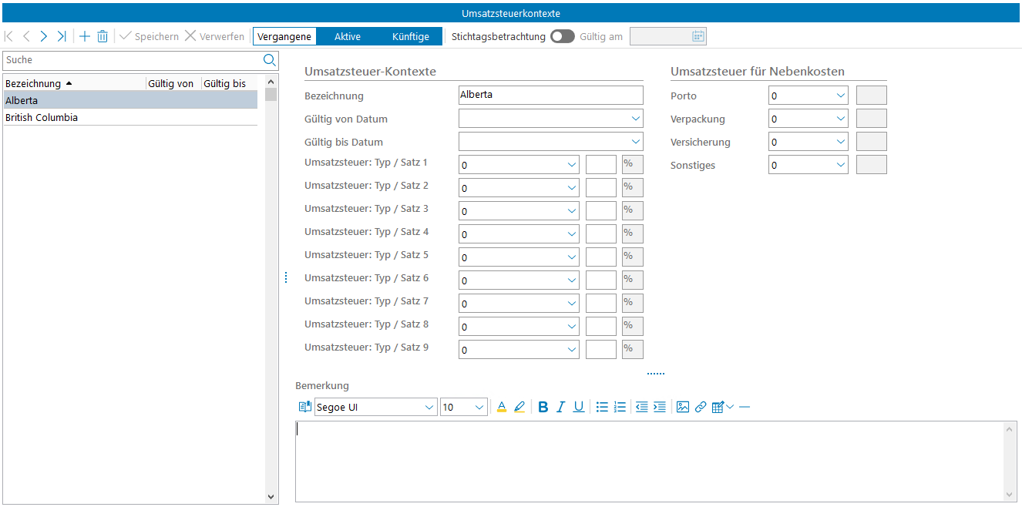
Task: Switch to the Aktive tab
Action: tap(347, 36)
